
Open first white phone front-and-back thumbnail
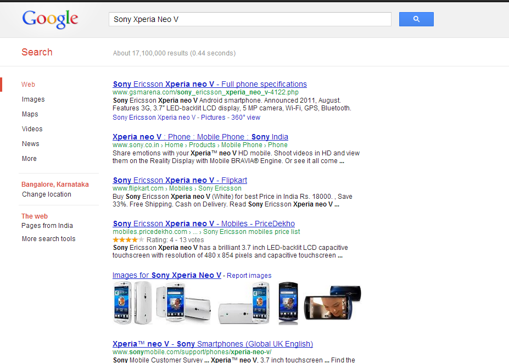132,303
